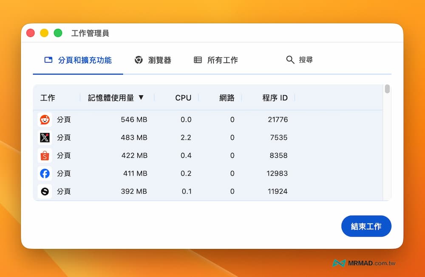
Task: Click the magnifier icon beside 搜尋
Action: pos(290,60)
